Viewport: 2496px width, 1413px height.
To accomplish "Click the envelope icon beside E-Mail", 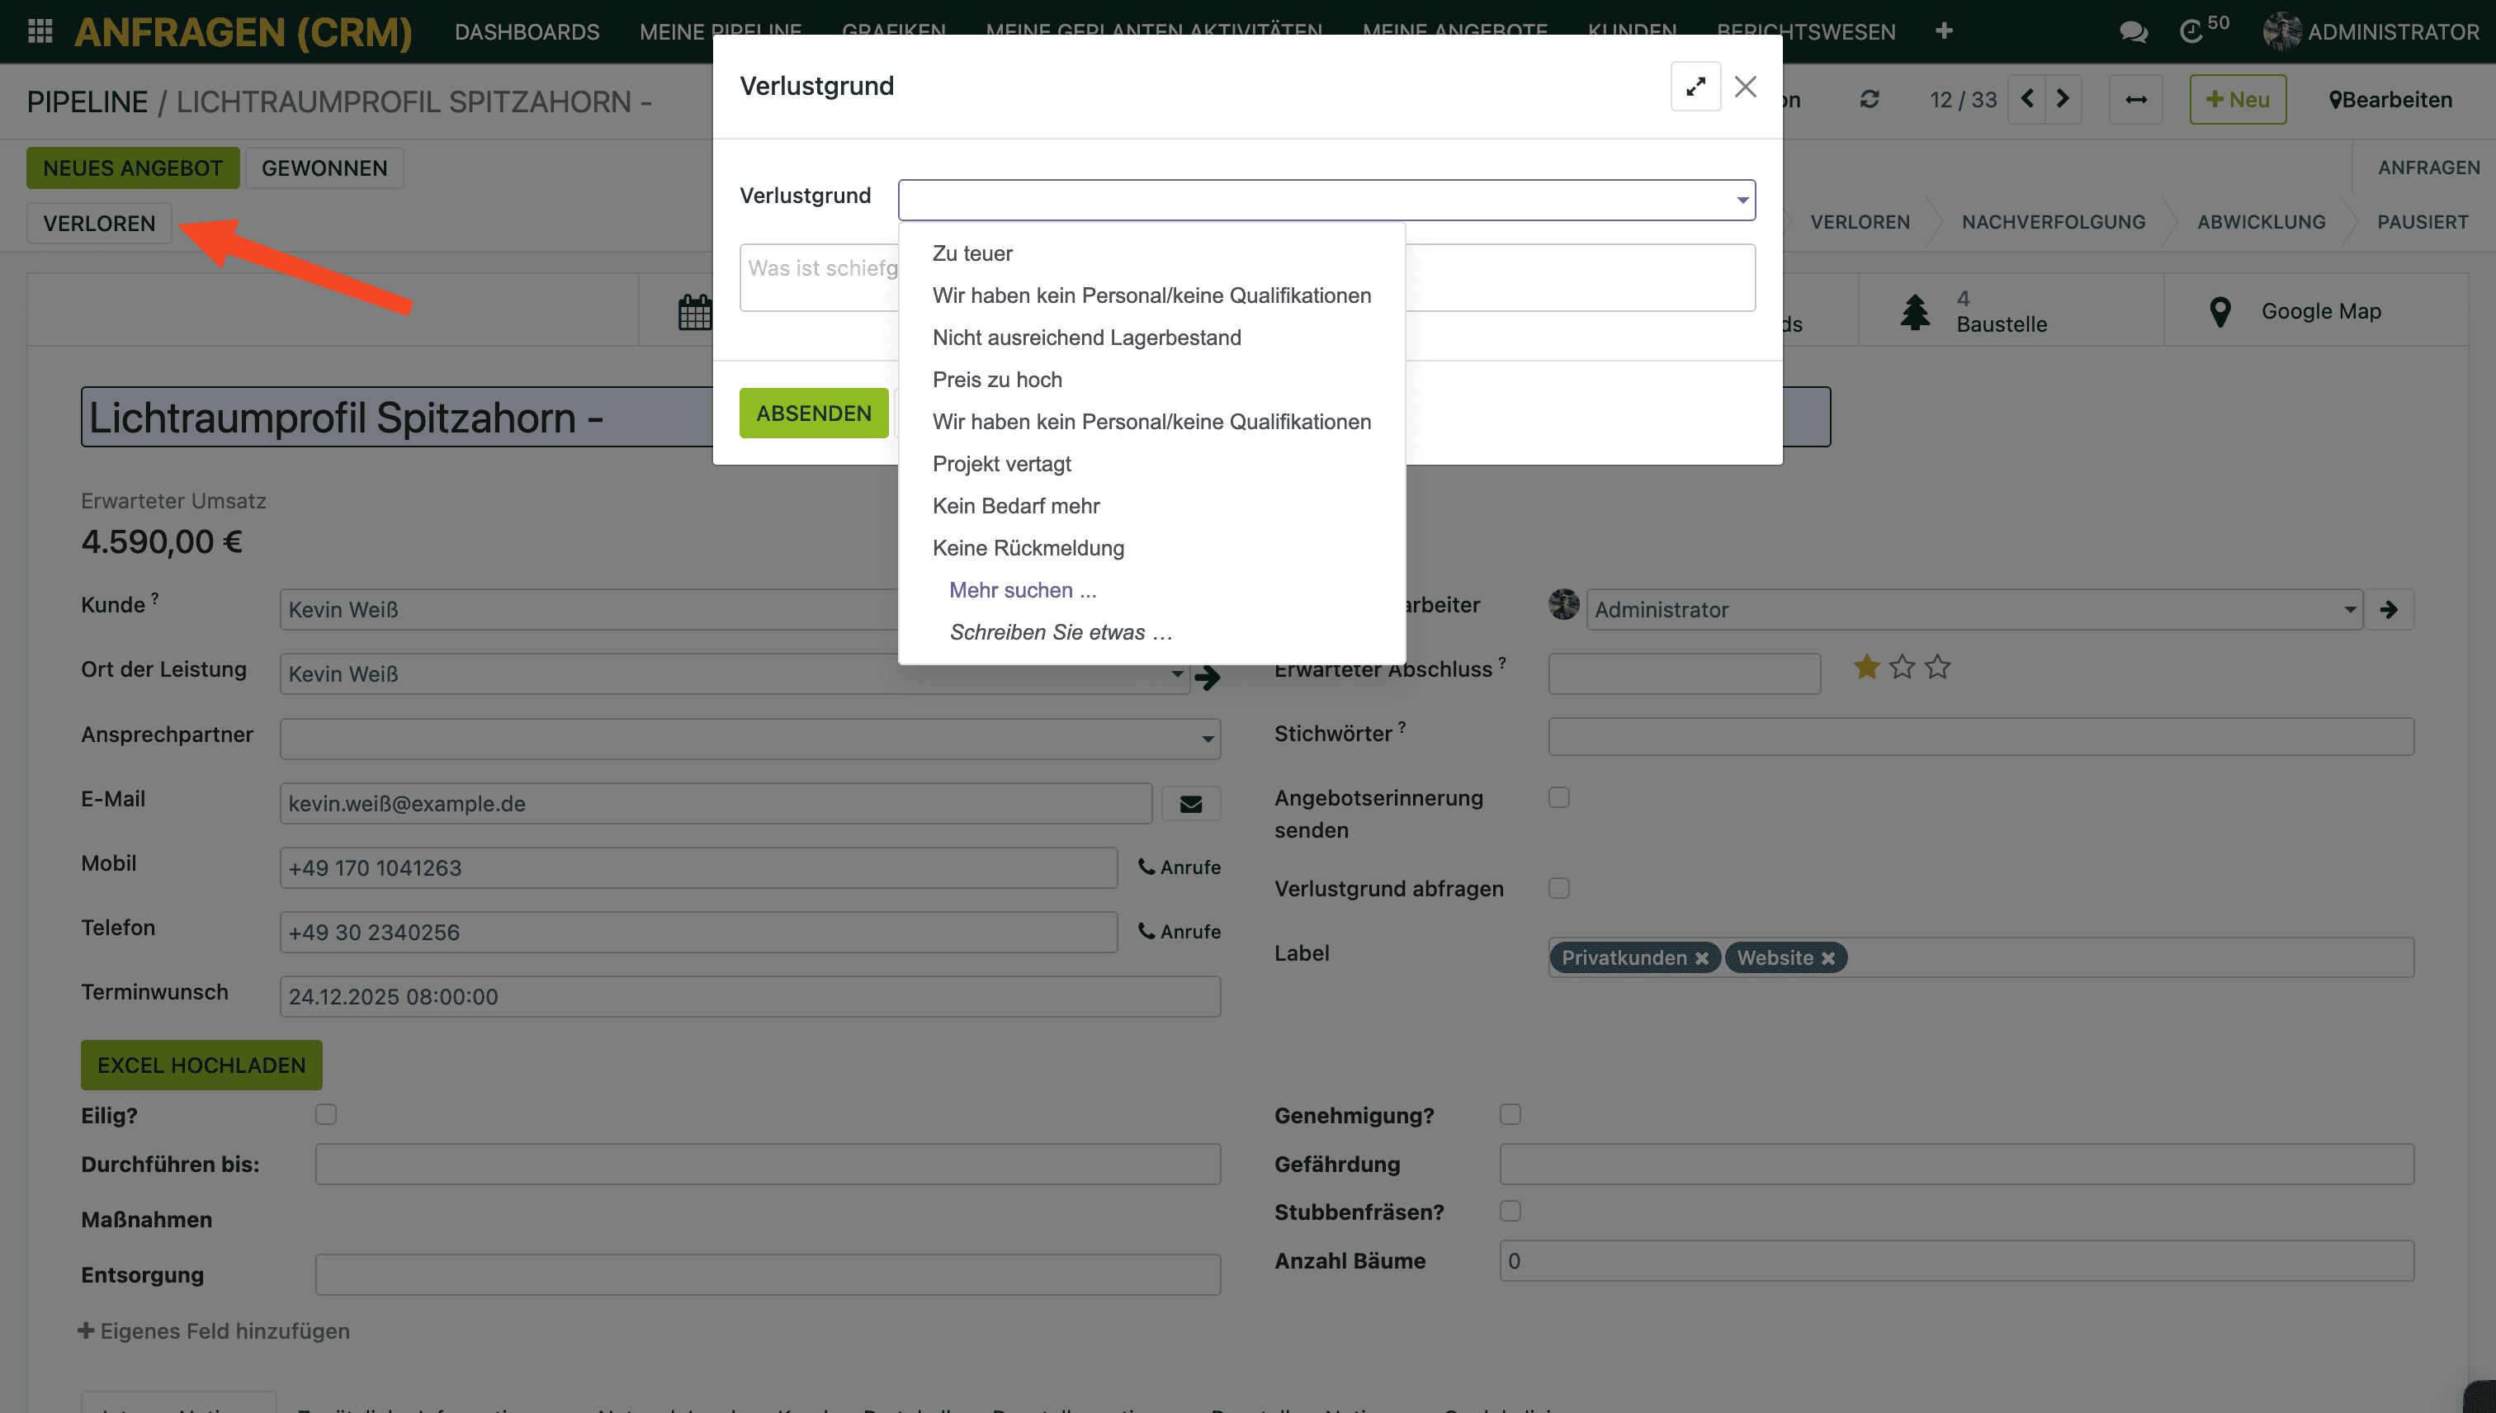I will pyautogui.click(x=1191, y=804).
